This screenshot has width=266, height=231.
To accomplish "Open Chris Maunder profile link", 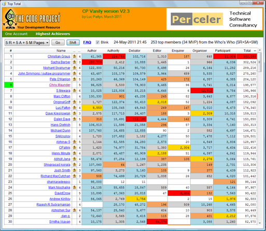I will click(x=60, y=85).
